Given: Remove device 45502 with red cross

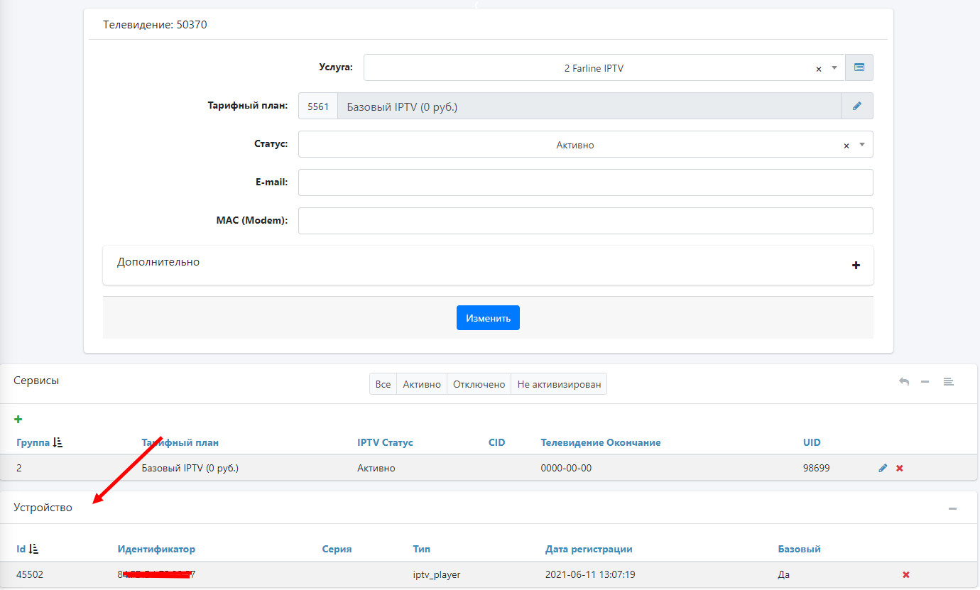Looking at the screenshot, I should [x=906, y=575].
